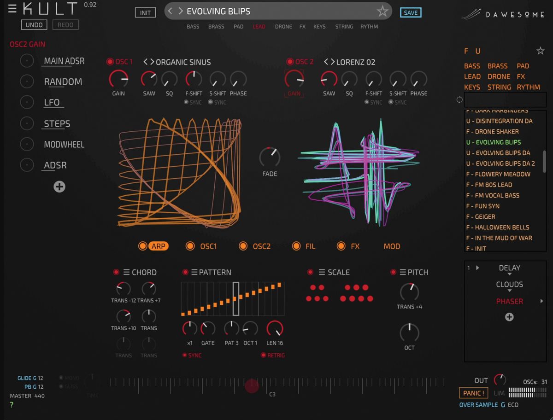Image resolution: width=553 pixels, height=420 pixels.
Task: Click the PANIC! button
Action: (x=474, y=393)
